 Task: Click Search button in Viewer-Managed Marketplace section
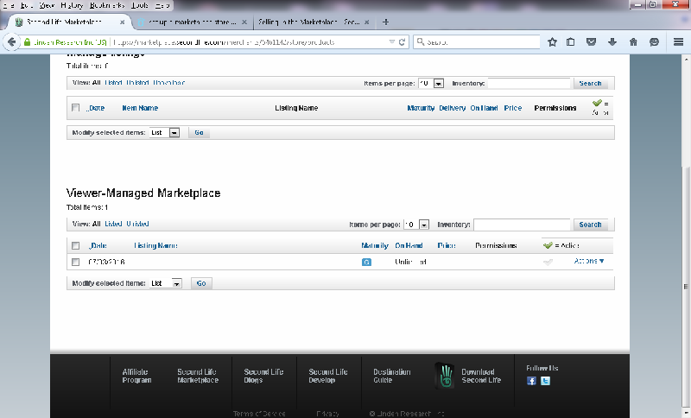[x=590, y=225]
